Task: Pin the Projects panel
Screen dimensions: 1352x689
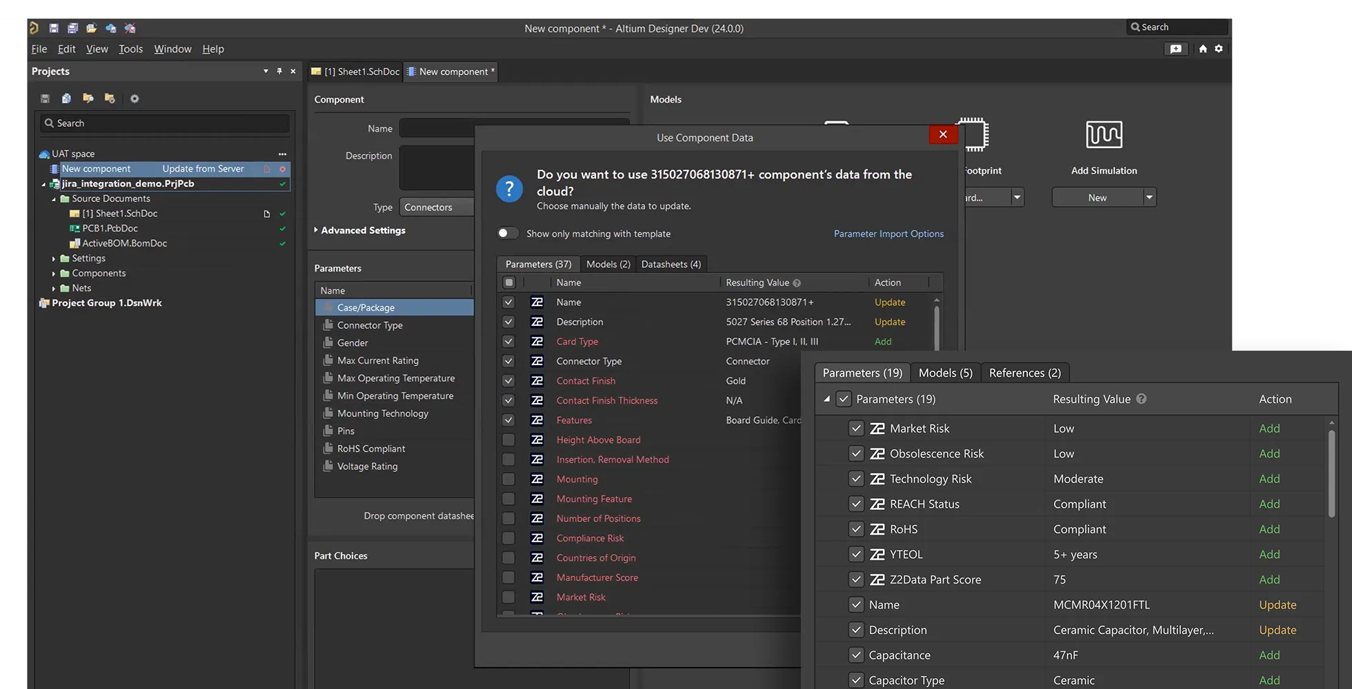Action: (279, 71)
